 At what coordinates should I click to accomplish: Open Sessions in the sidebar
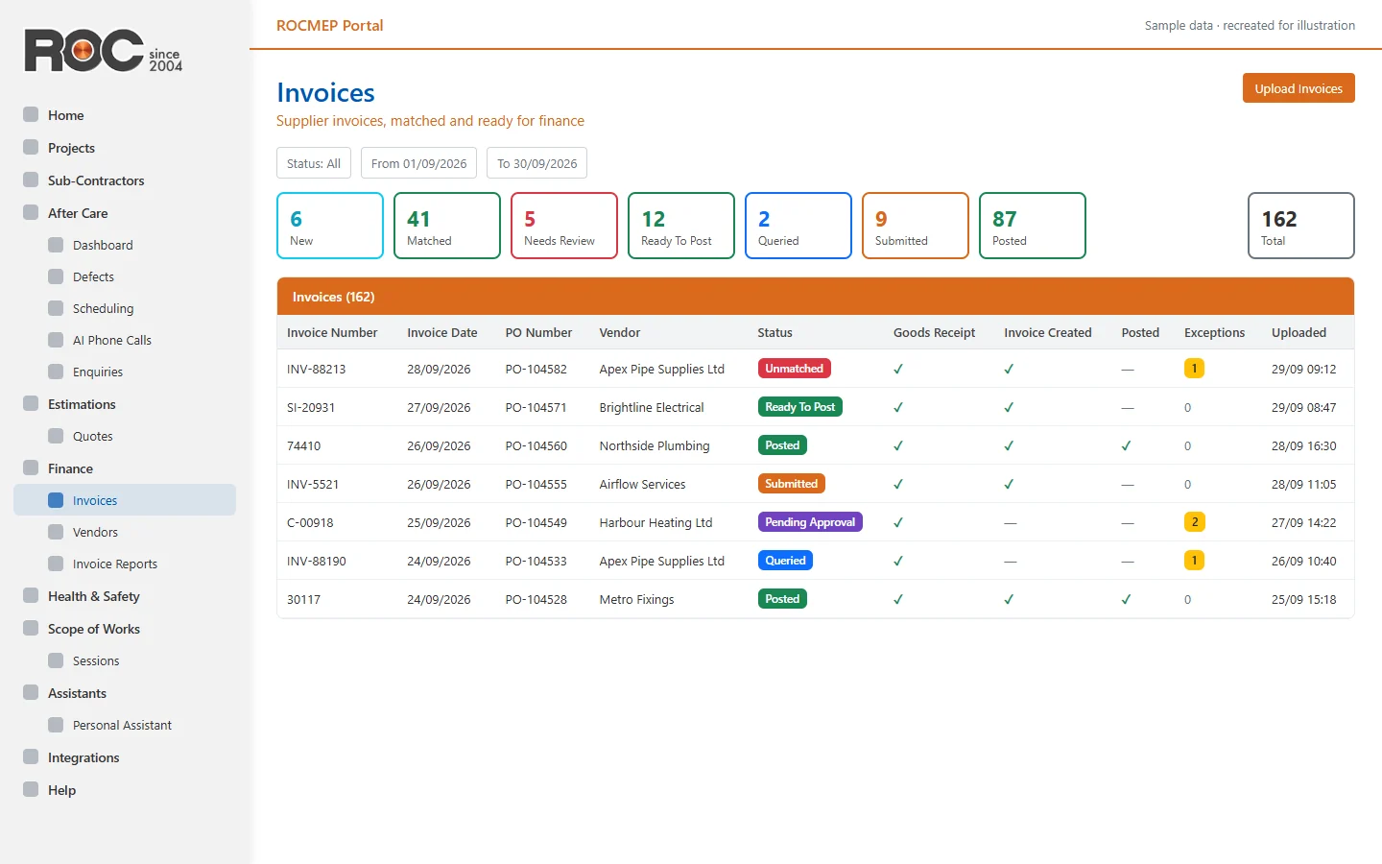pyautogui.click(x=125, y=660)
